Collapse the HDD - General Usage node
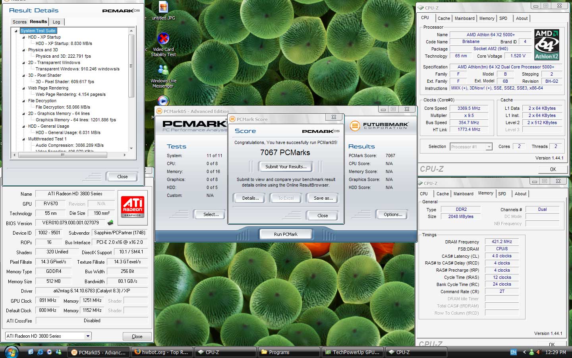 coord(23,126)
